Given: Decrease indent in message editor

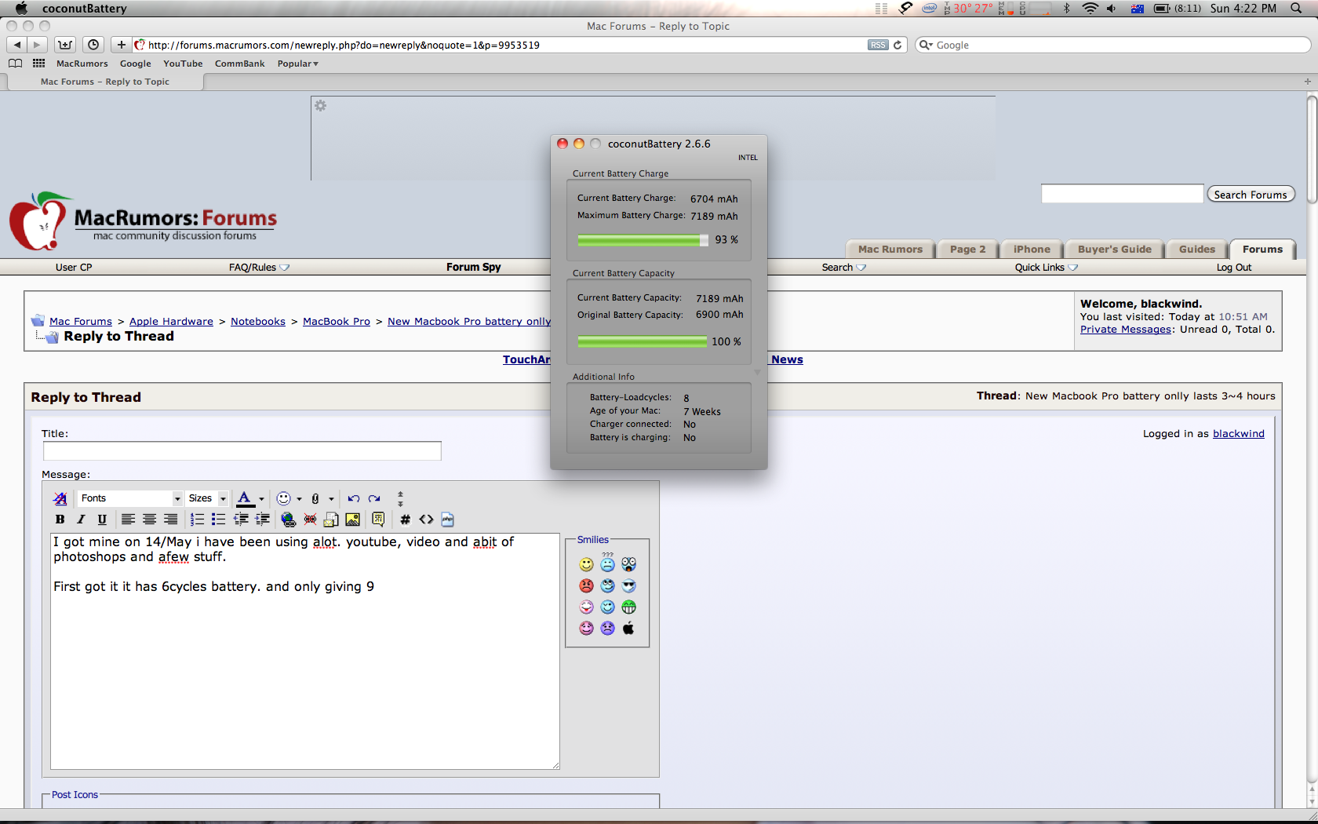Looking at the screenshot, I should tap(241, 520).
